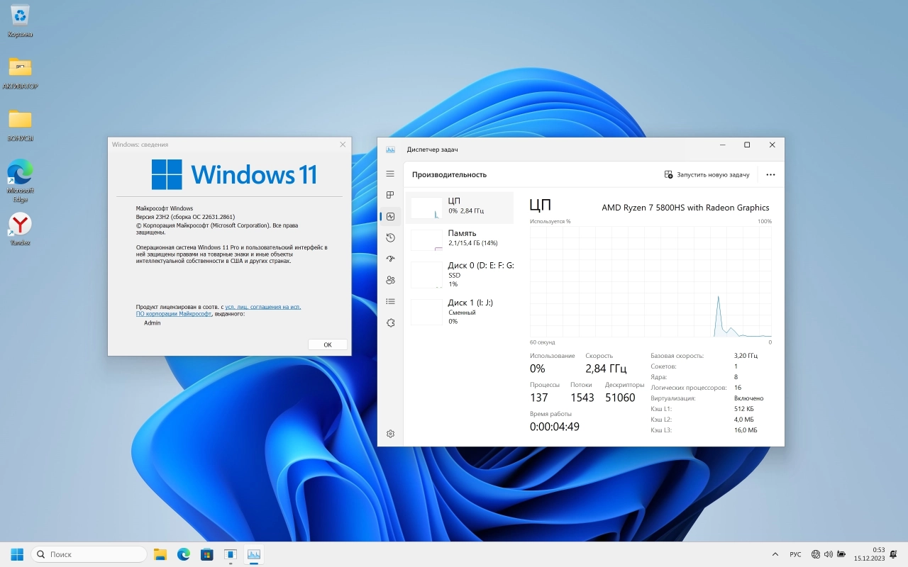908x567 pixels.
Task: Click the uptime value 0:00:04:49
Action: (555, 427)
